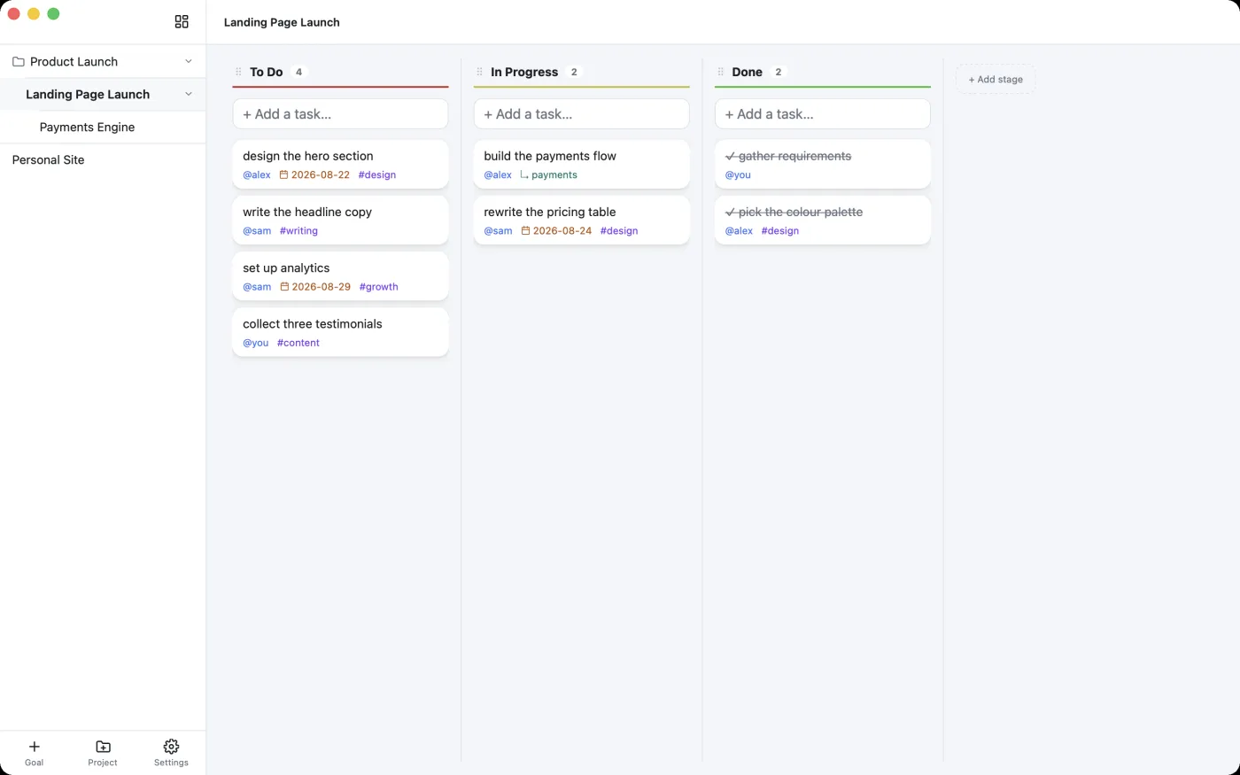Click the Product Launch folder icon

18,62
